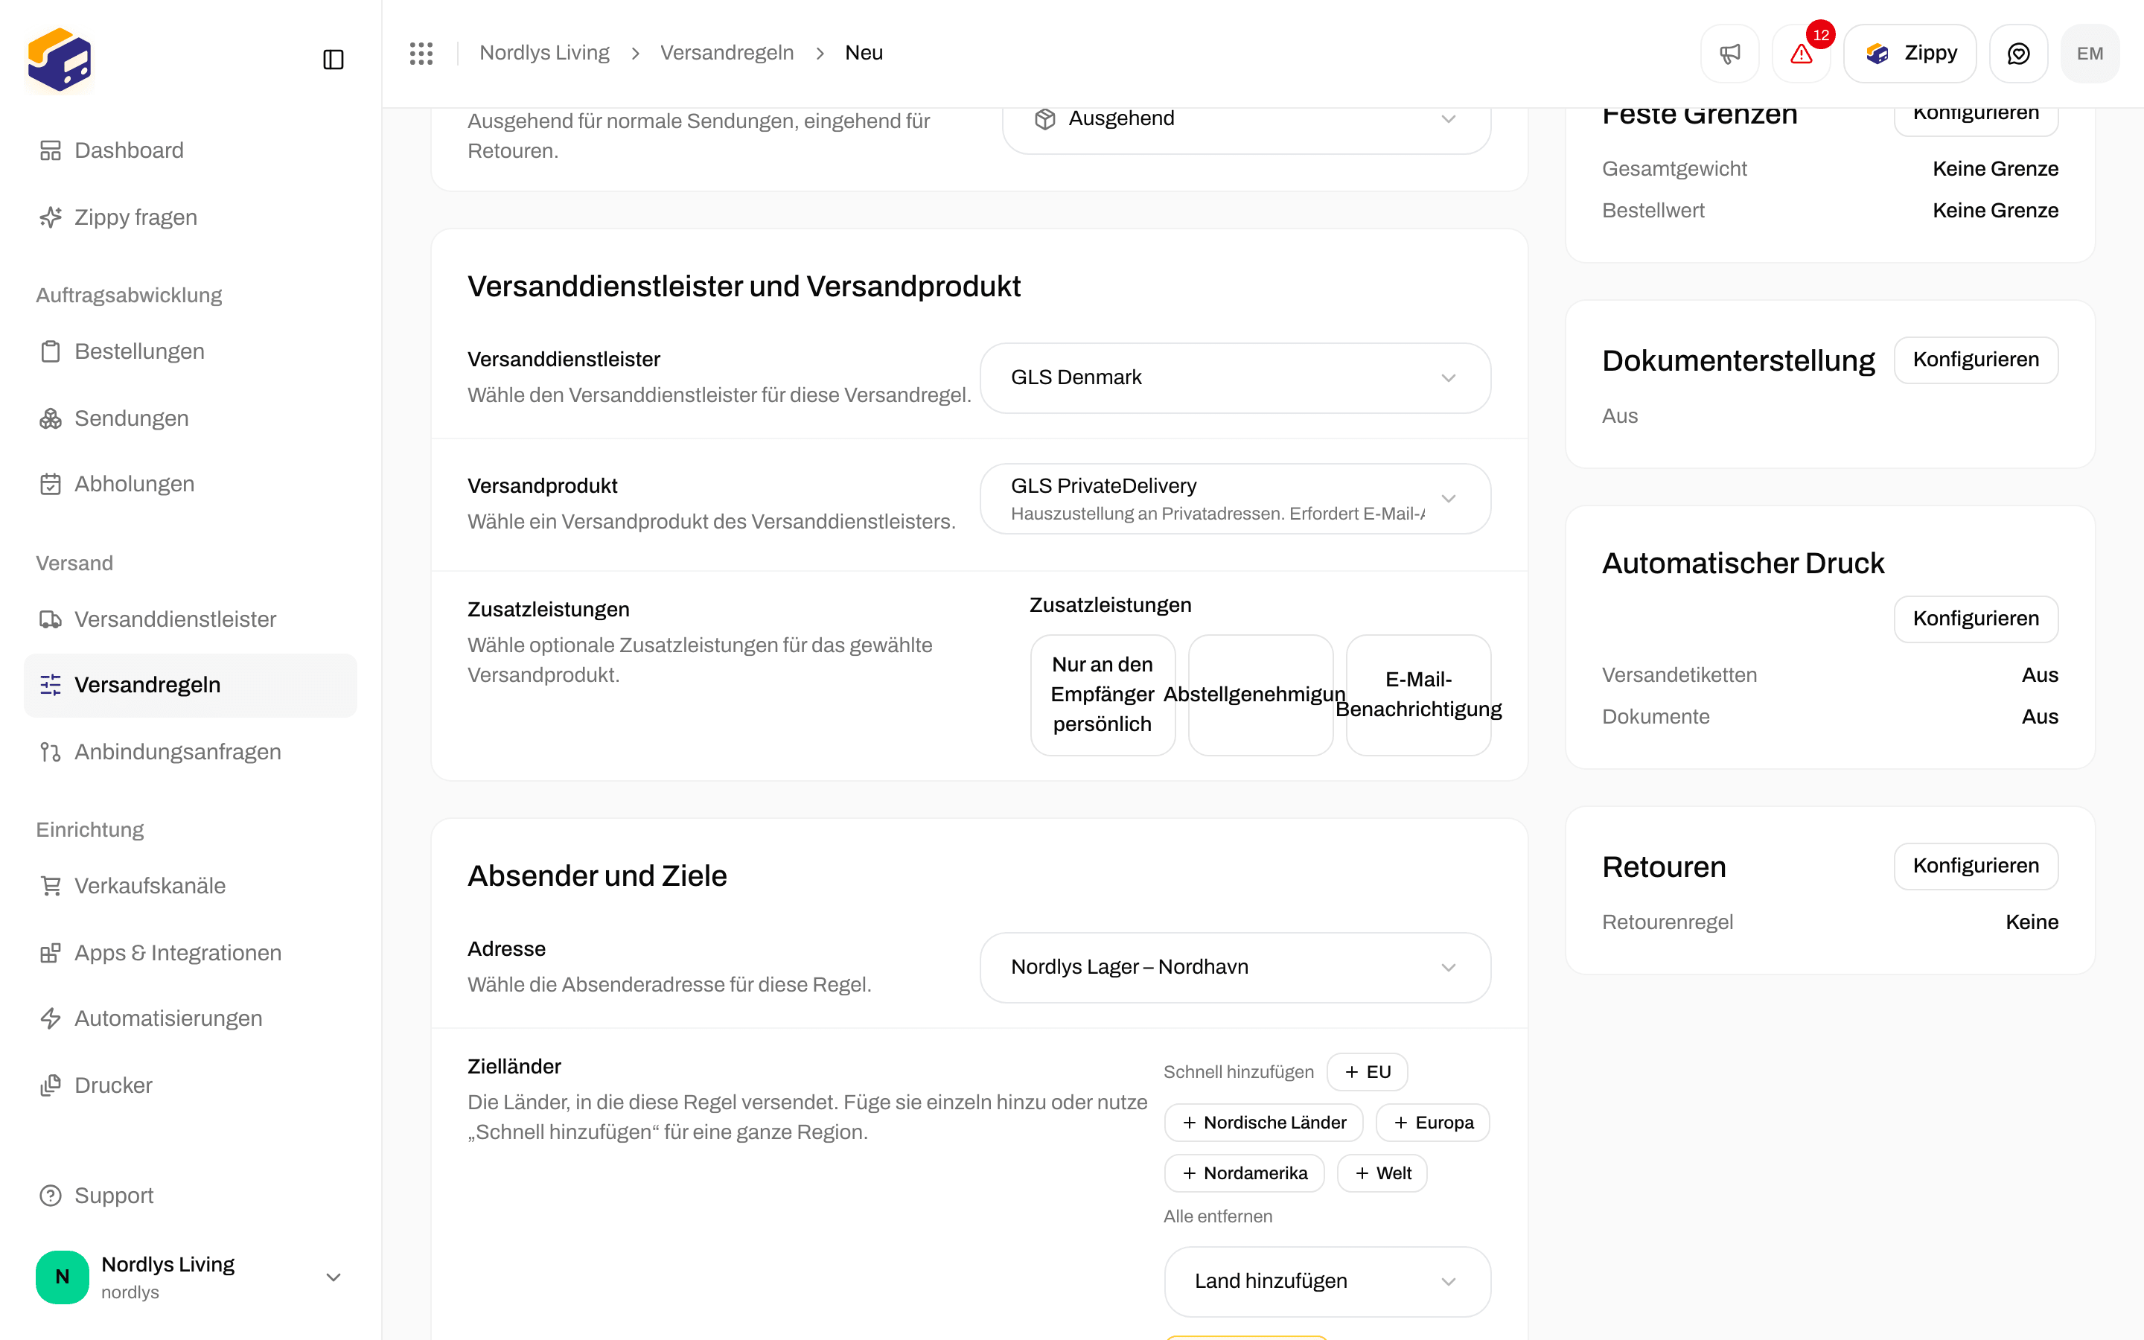Click Konfigurieren for Retouren
This screenshot has width=2144, height=1340.
pos(1976,866)
